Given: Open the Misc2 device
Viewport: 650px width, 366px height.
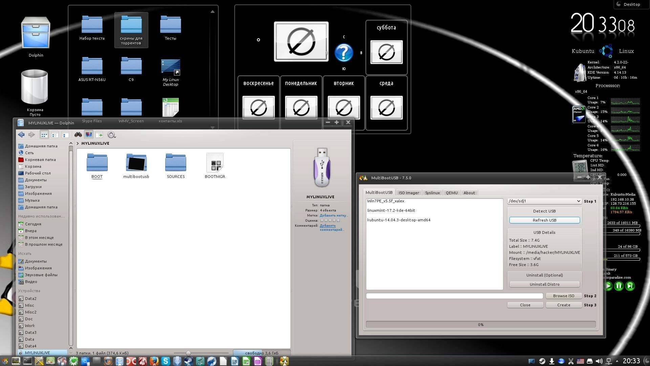Looking at the screenshot, I should tap(30, 312).
